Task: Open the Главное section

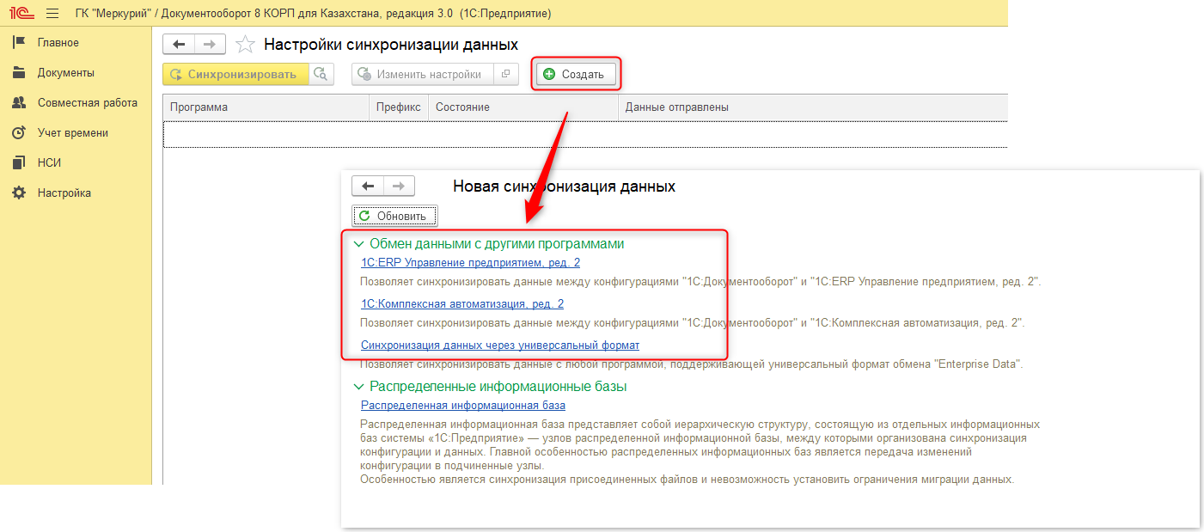Action: pyautogui.click(x=58, y=43)
